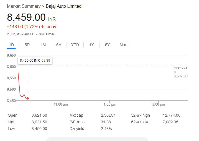Open the Market Summary breadcrumb link
The height and width of the screenshot is (141, 199).
pyautogui.click(x=24, y=6)
